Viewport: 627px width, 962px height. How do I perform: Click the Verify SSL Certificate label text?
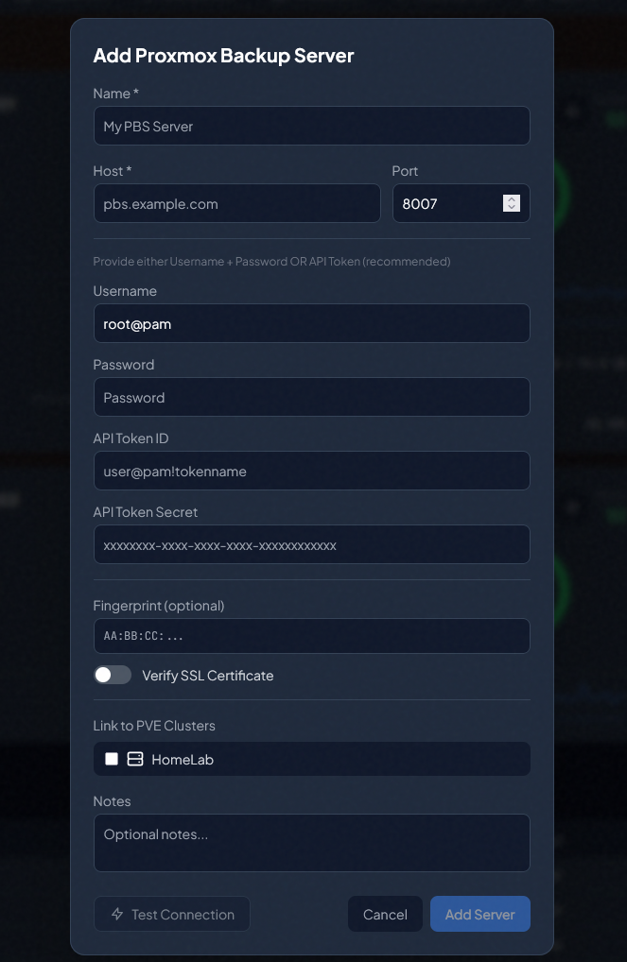tap(208, 676)
